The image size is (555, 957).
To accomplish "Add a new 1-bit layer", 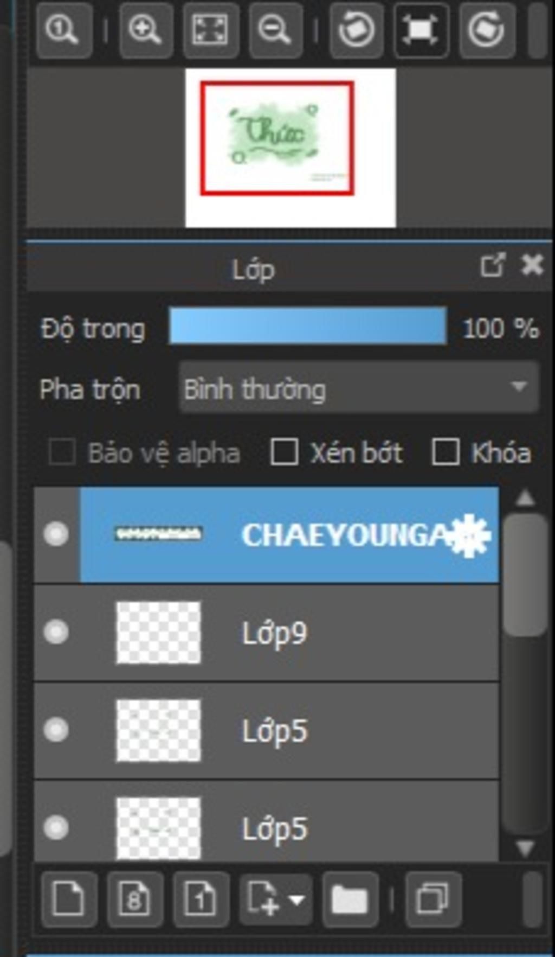I will 201,900.
